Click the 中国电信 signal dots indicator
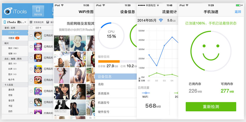The width and height of the screenshot is (246, 122). (x=141, y=5)
